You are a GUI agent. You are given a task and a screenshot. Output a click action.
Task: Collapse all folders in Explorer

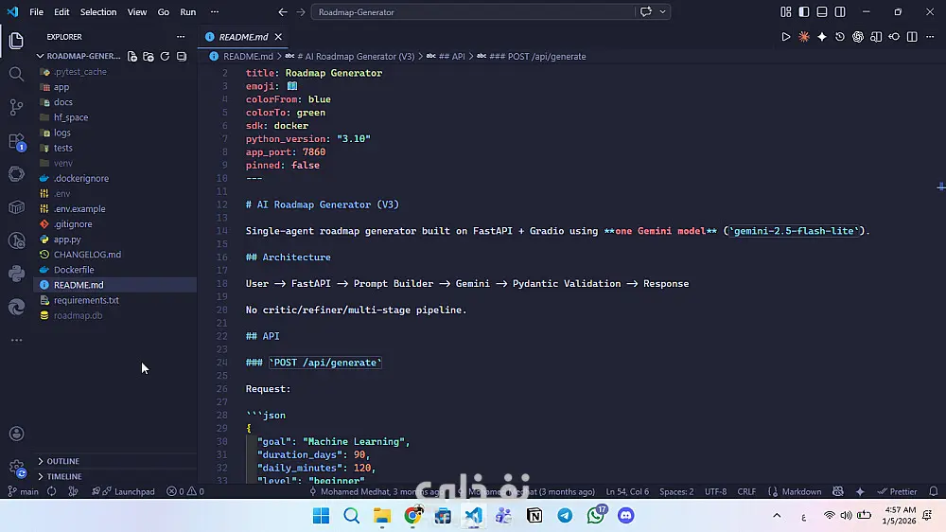coord(182,56)
